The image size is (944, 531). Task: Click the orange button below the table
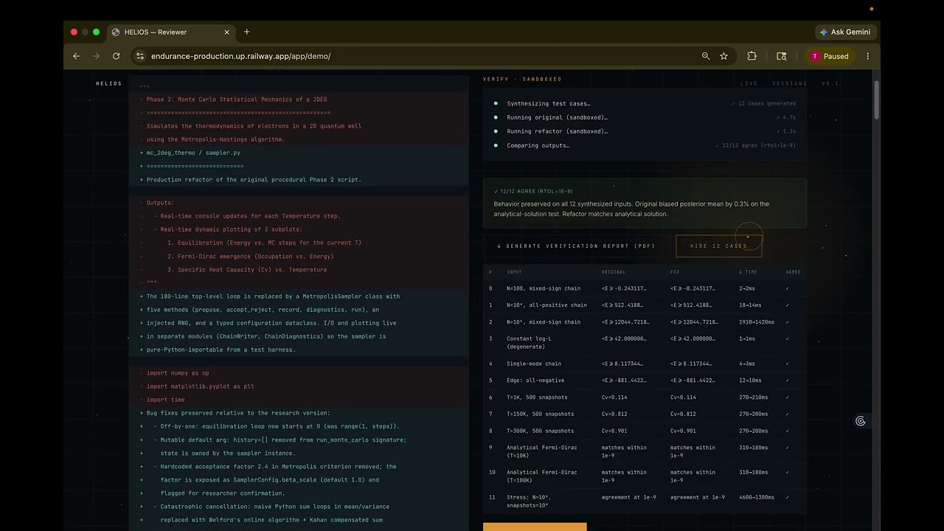click(x=535, y=527)
